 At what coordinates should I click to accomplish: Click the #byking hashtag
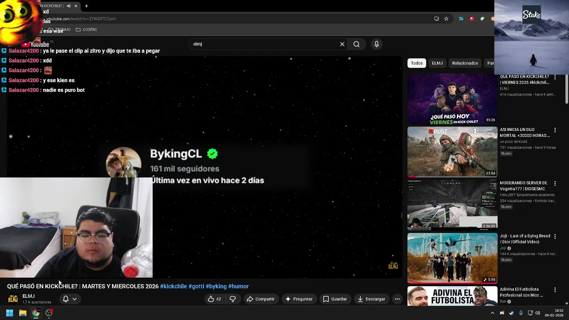[x=216, y=286]
